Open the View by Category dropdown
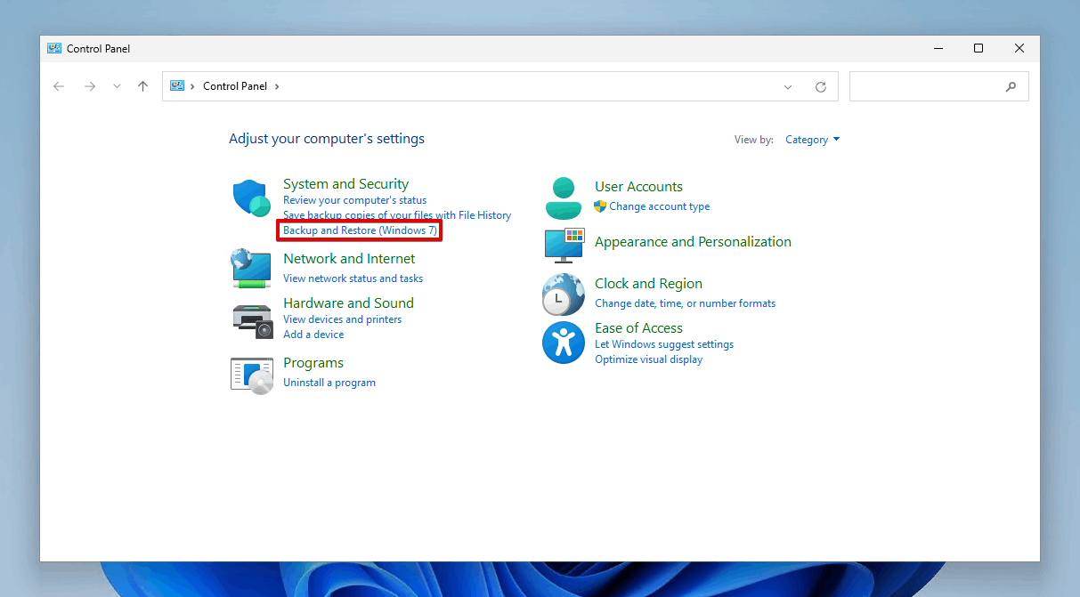Image resolution: width=1080 pixels, height=597 pixels. (x=812, y=140)
